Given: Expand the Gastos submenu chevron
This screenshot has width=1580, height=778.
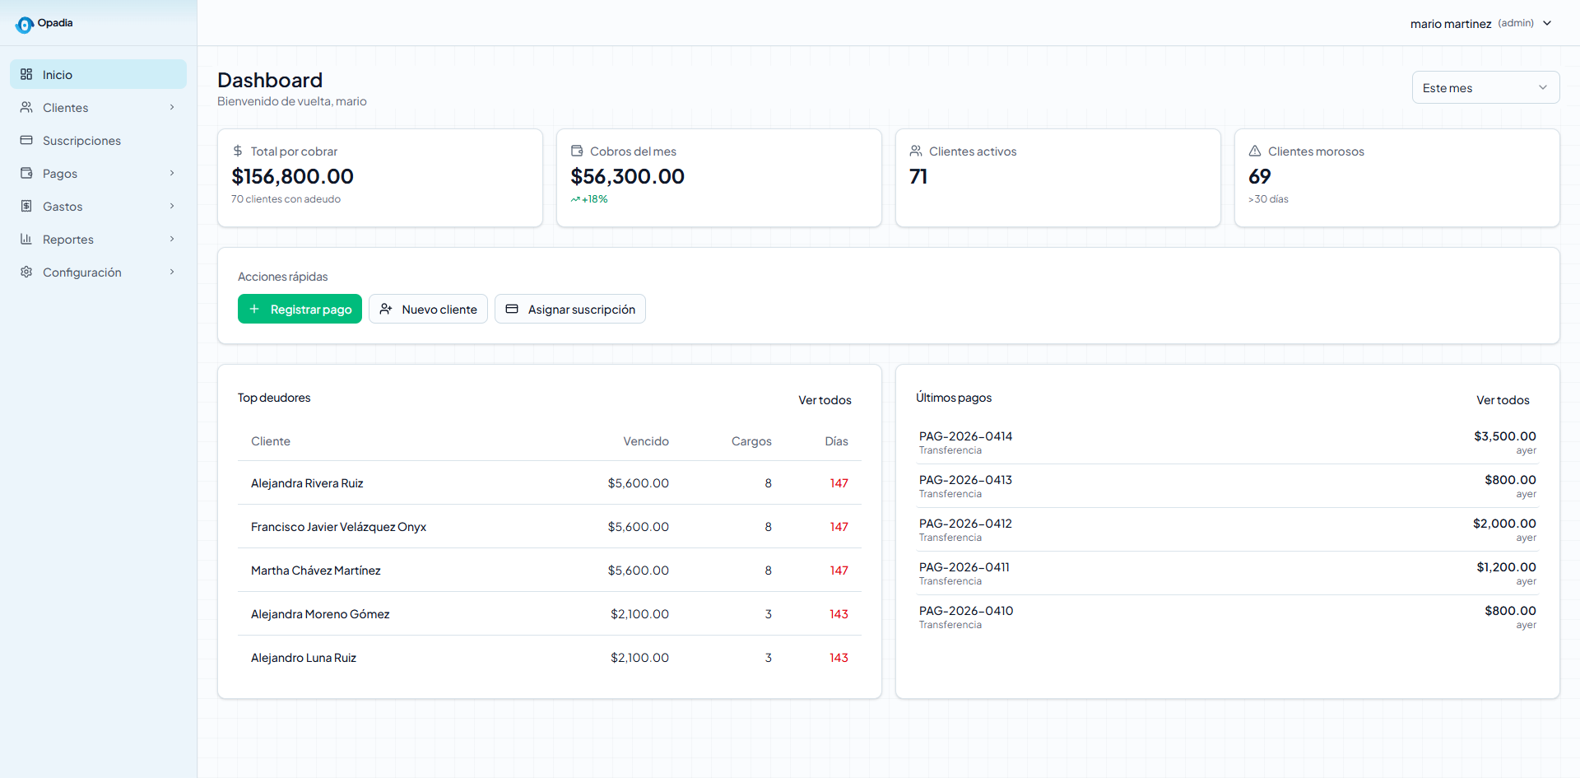Looking at the screenshot, I should pyautogui.click(x=172, y=206).
